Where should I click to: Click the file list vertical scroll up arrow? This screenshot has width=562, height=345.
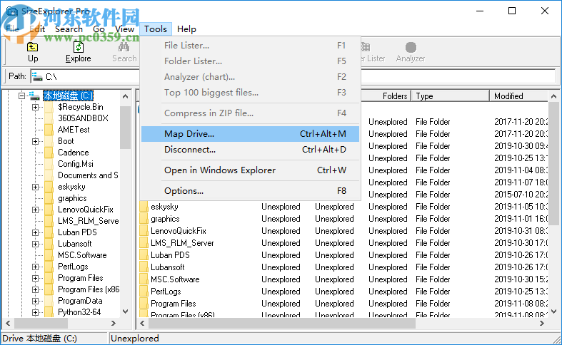pyautogui.click(x=553, y=96)
